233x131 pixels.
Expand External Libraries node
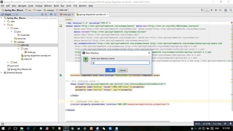[1, 73]
